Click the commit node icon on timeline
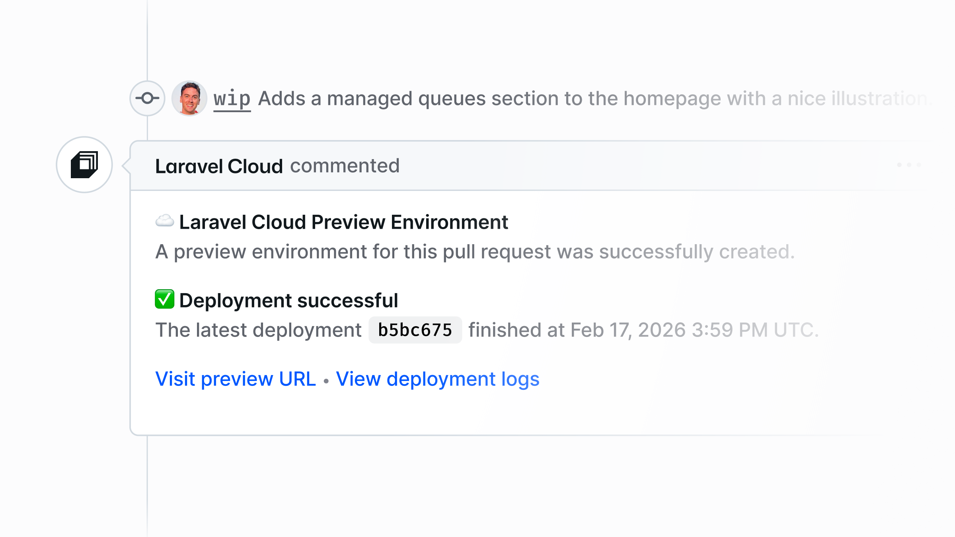This screenshot has width=955, height=537. [147, 98]
